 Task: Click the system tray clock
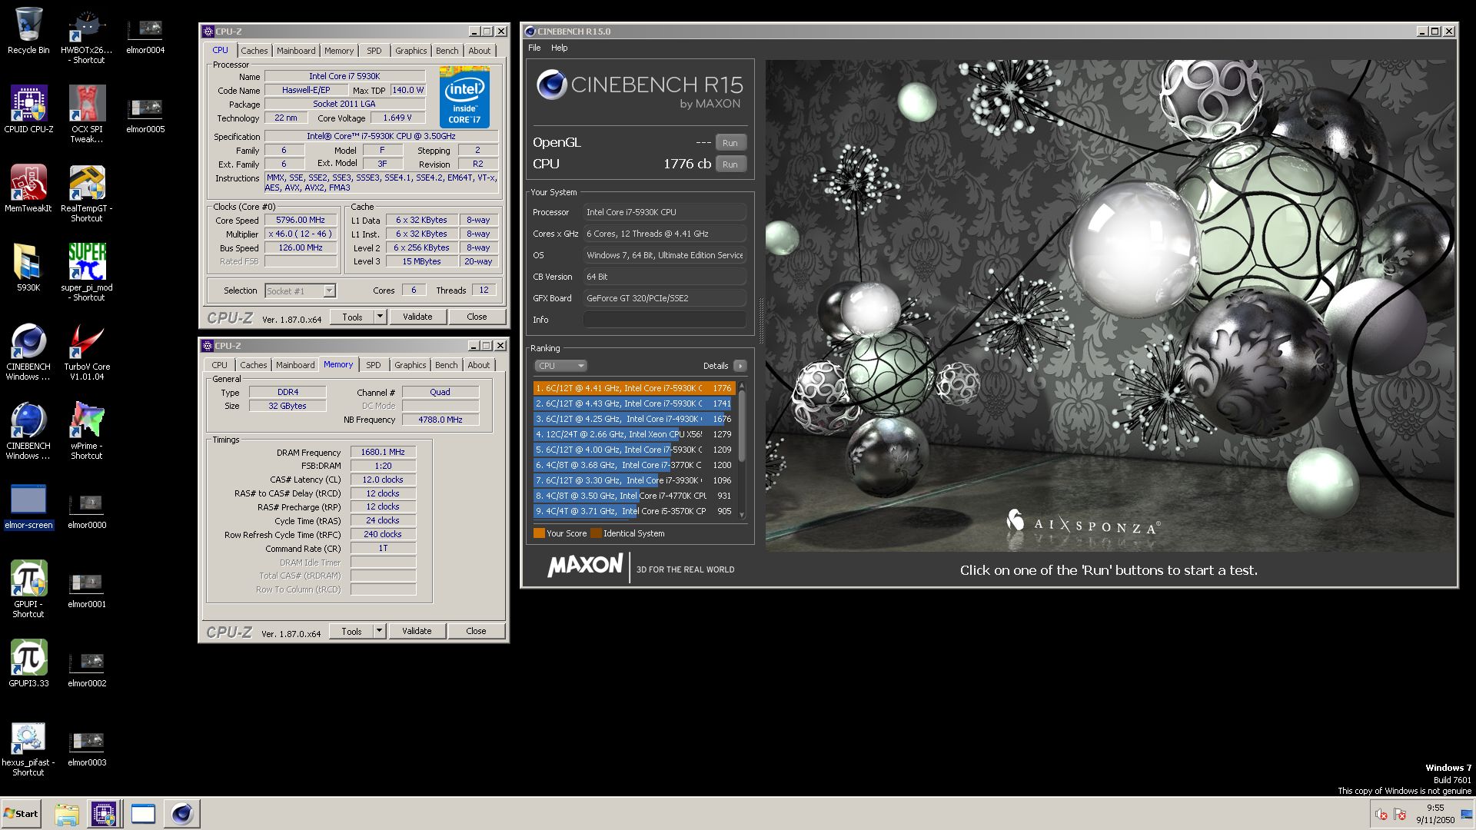pos(1434,814)
